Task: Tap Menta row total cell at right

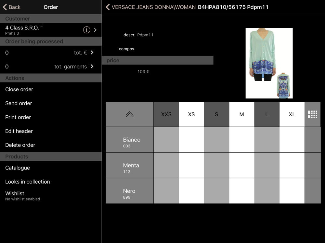Action: [313, 165]
